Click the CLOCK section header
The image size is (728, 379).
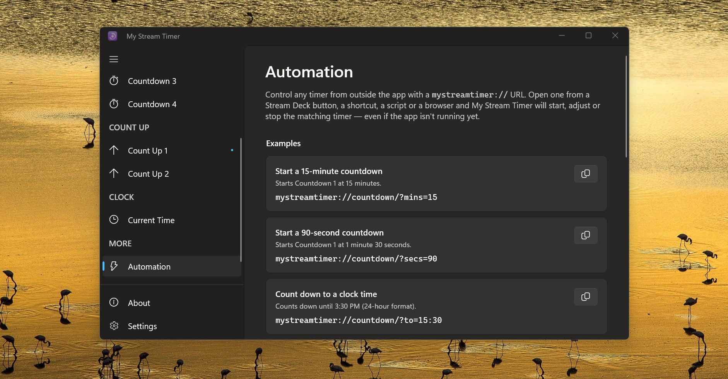coord(121,197)
